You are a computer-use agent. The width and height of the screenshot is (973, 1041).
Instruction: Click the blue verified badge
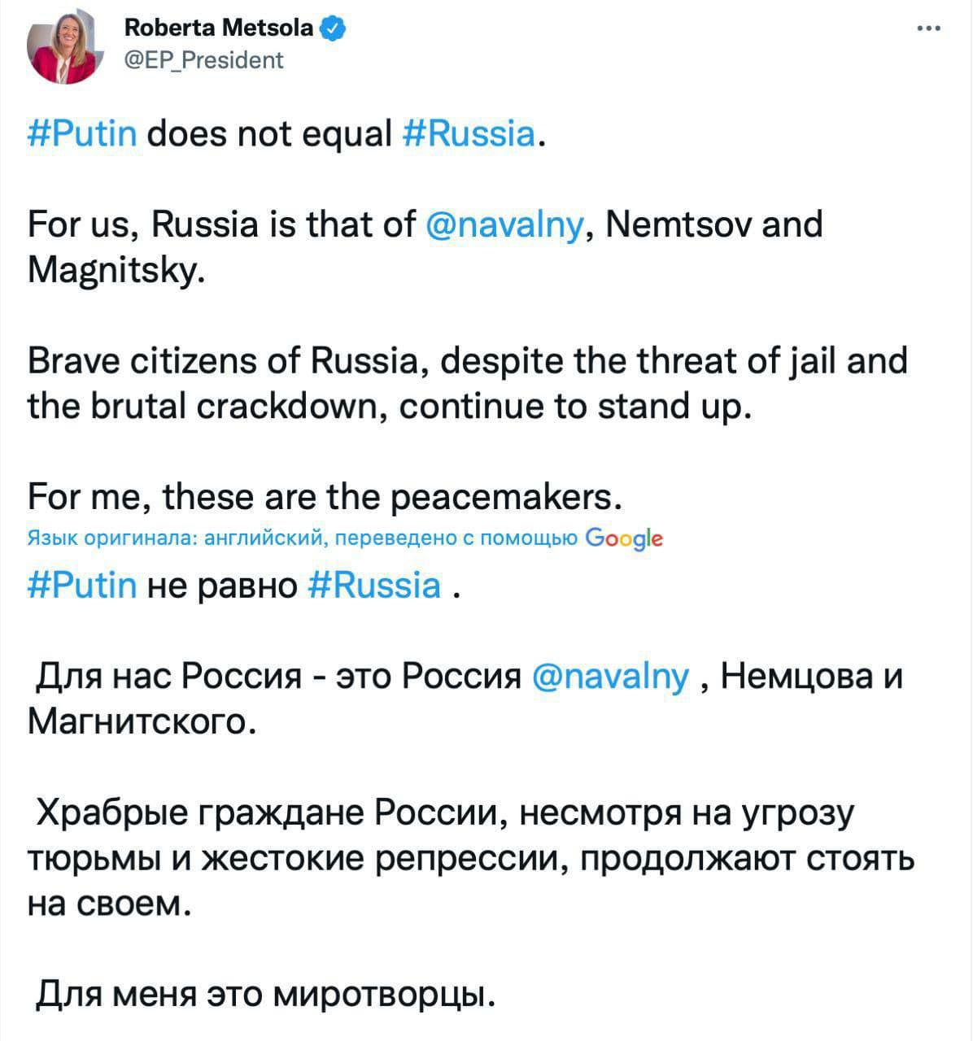click(x=334, y=30)
